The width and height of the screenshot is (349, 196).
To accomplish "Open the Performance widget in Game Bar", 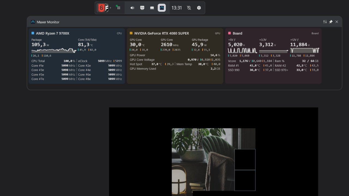I will [142, 8].
